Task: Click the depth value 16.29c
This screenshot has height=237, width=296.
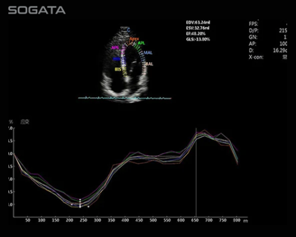Action: coord(280,50)
